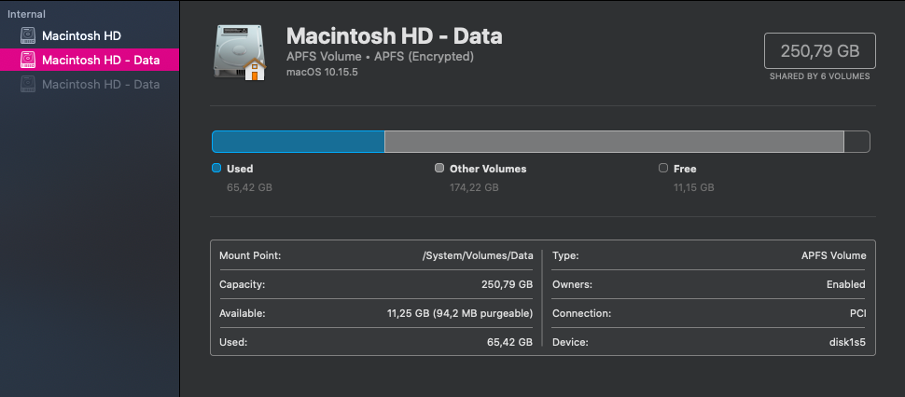Select the greyed-out Macintosh HD - Data entry

(x=101, y=85)
